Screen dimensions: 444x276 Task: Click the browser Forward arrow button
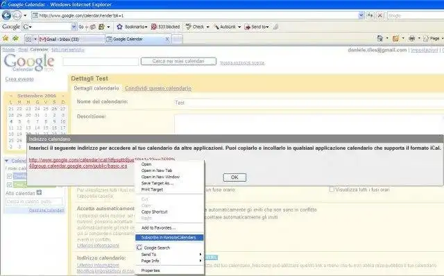point(17,15)
